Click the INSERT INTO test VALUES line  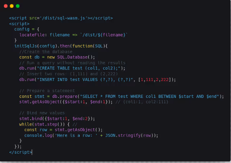click(x=98, y=80)
